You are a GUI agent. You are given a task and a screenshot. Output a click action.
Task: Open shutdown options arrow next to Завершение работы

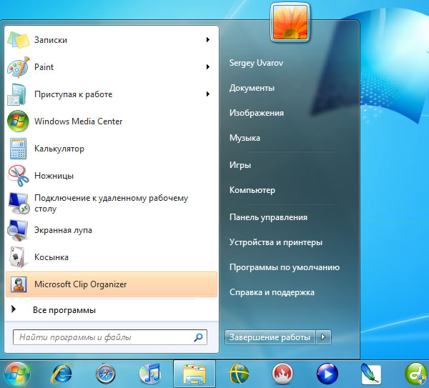[323, 337]
